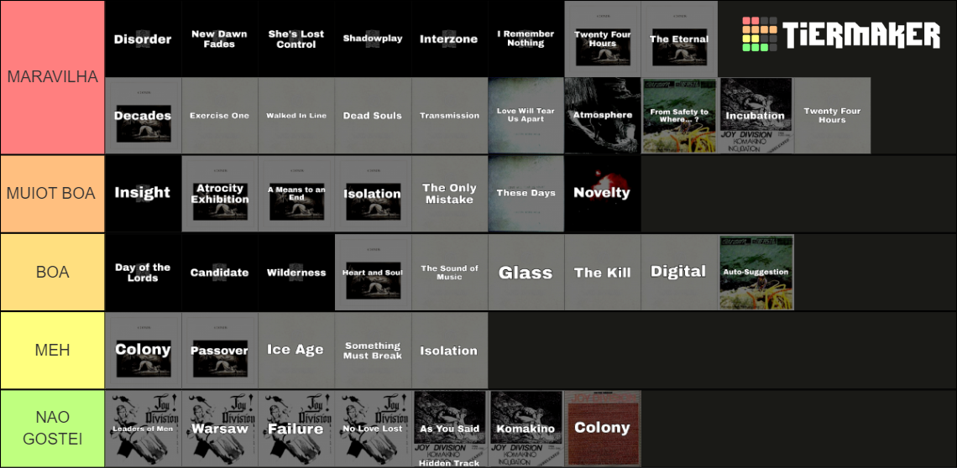
Task: Click Colony tile in the MEH tier
Action: click(x=143, y=351)
